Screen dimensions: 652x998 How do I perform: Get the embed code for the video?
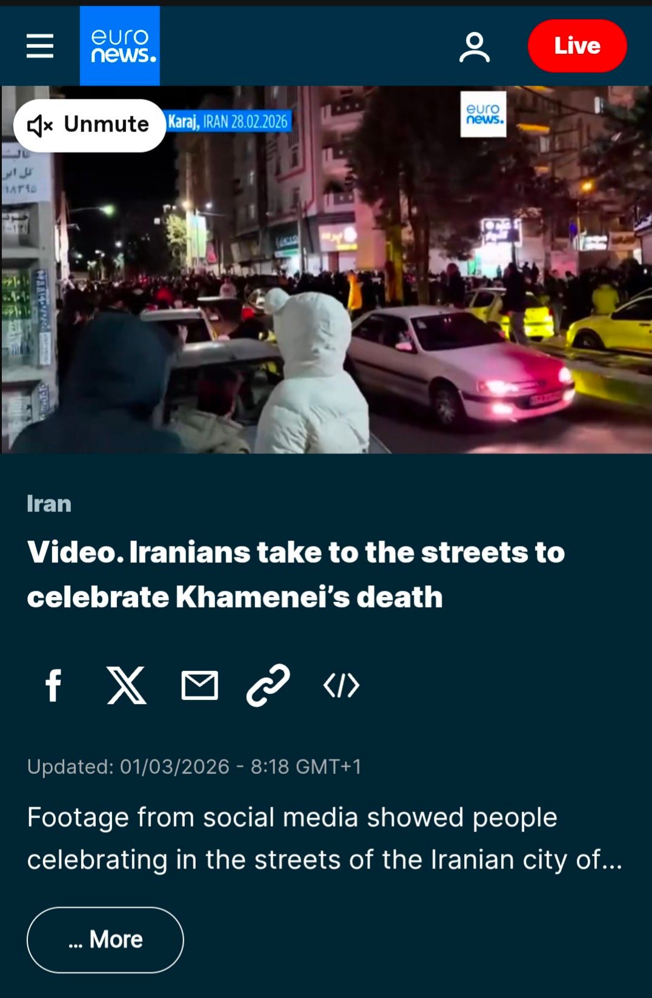tap(342, 686)
